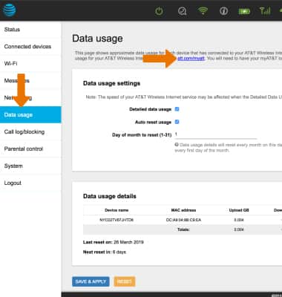Click the MAC address value in table row
The image size is (282, 297).
point(183,220)
